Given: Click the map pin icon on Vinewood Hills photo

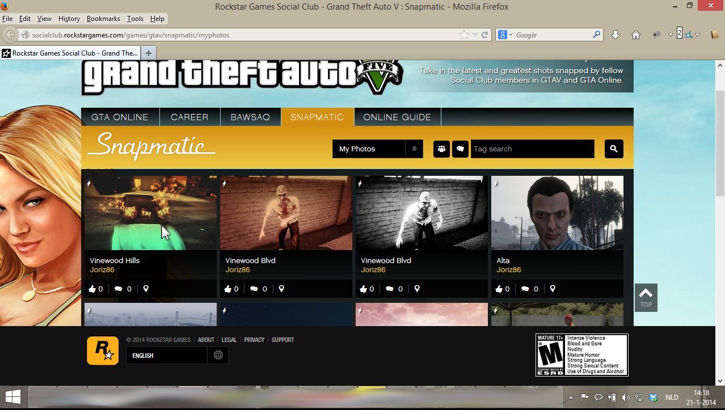Looking at the screenshot, I should tap(146, 289).
